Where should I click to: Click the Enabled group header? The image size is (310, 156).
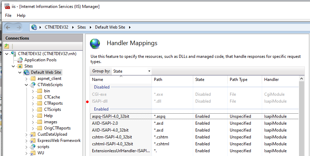tap(101, 109)
